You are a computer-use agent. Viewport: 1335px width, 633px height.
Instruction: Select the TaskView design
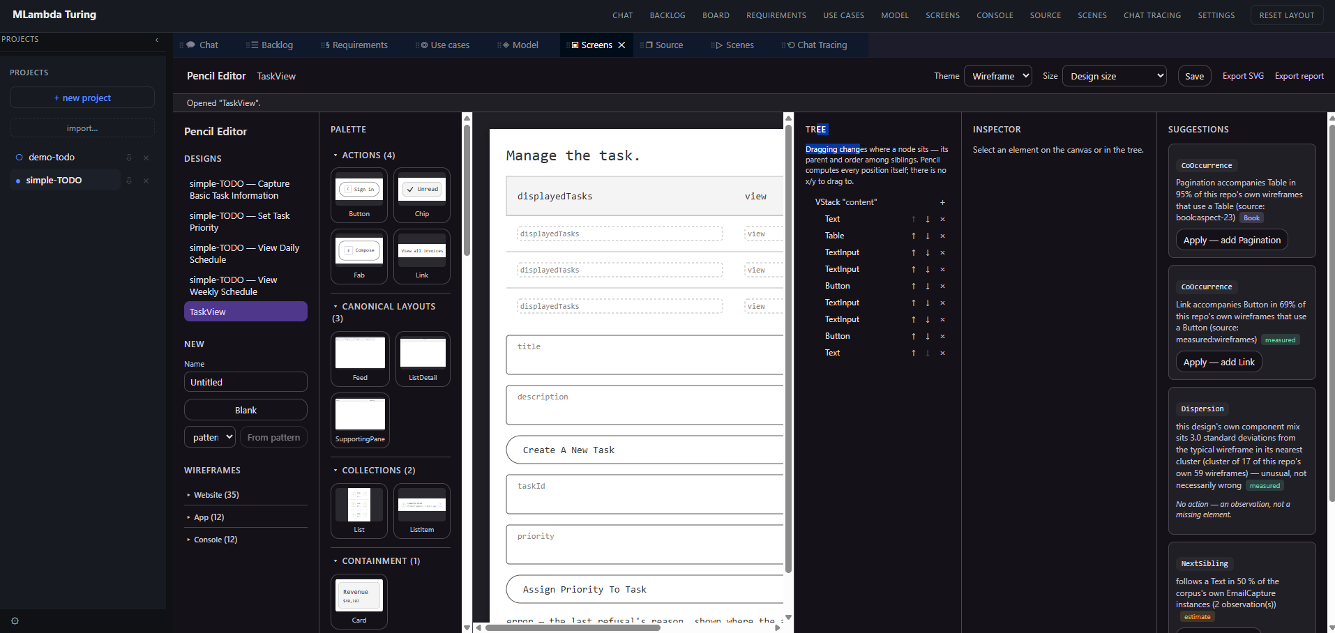point(246,312)
